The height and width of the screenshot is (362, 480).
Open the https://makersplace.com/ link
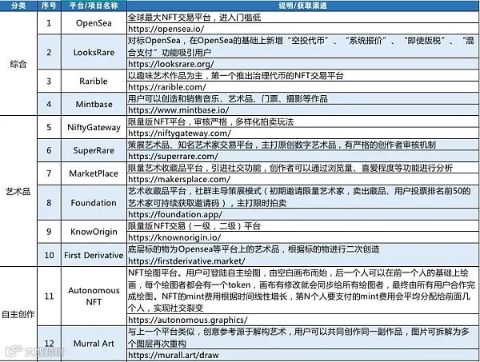point(179,179)
